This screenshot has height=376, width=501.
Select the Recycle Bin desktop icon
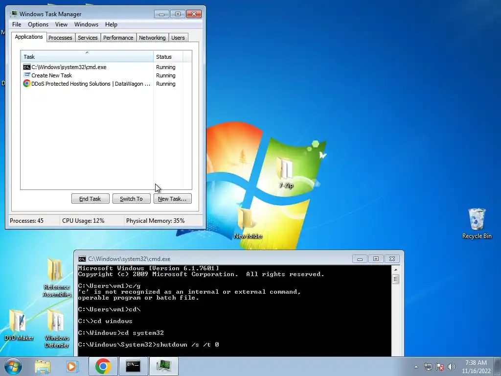[x=477, y=223]
